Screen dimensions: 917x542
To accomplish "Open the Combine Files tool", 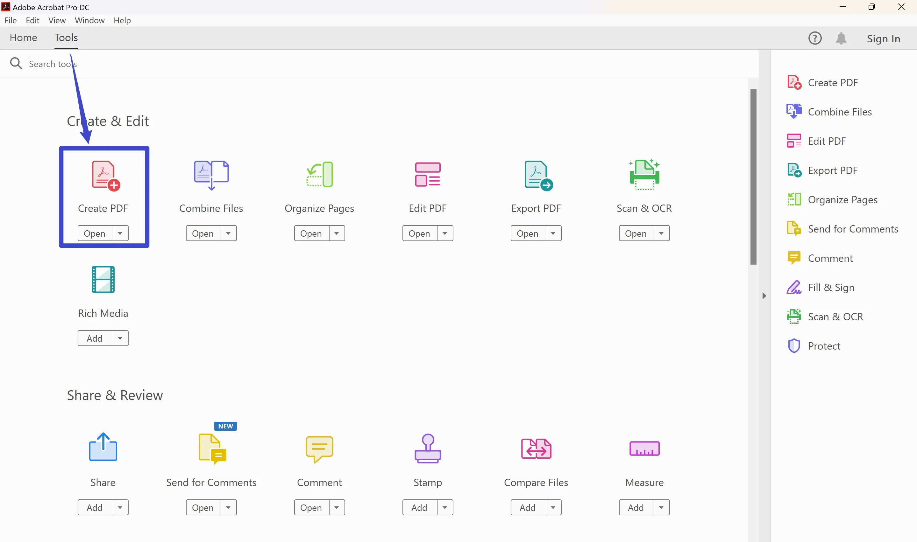I will point(203,233).
